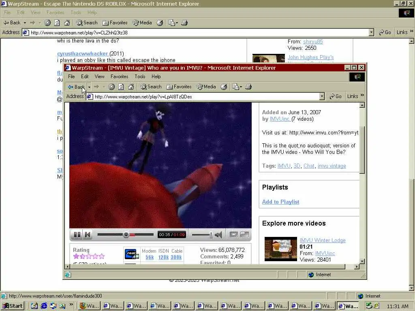The height and width of the screenshot is (311, 415).
Task: Go Back in Escape Nintendo DS window
Action: coord(12,23)
